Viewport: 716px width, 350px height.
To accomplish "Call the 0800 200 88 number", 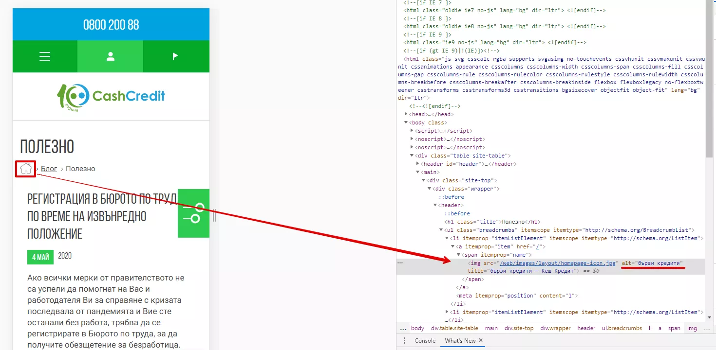I will click(111, 25).
